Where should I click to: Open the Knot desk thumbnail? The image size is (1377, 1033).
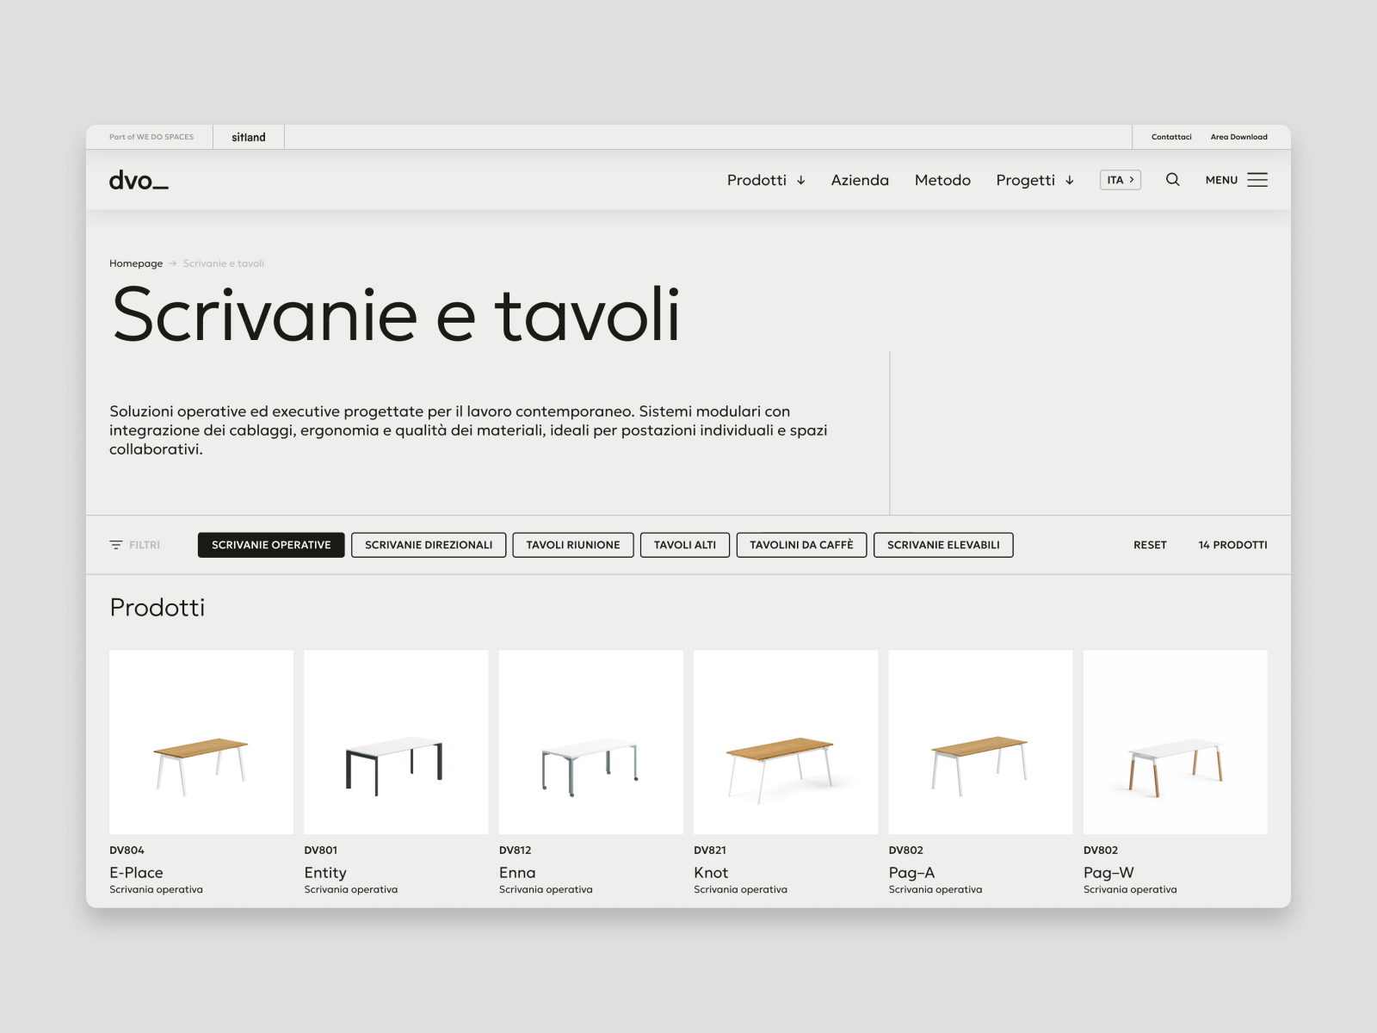coord(786,742)
